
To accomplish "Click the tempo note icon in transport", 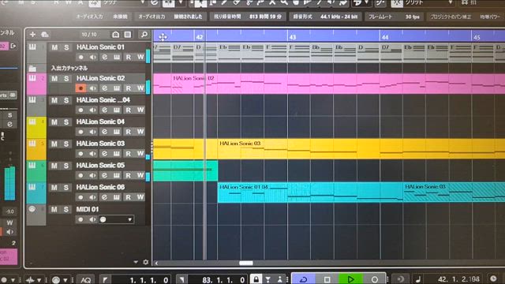I will tap(417, 279).
